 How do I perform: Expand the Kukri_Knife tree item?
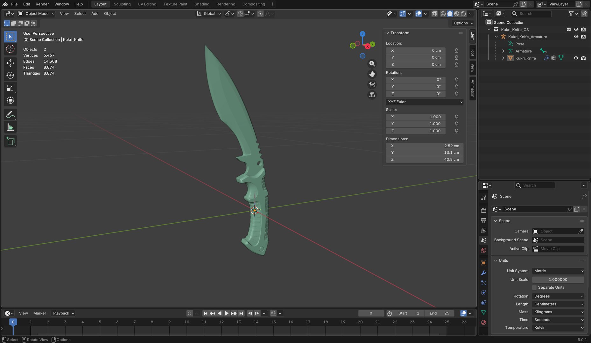pyautogui.click(x=503, y=58)
